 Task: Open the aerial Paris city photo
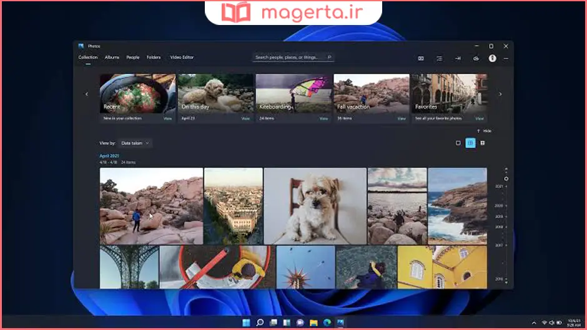pos(233,206)
